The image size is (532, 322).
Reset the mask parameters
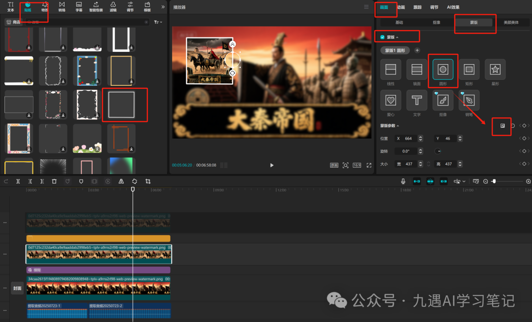pos(513,126)
